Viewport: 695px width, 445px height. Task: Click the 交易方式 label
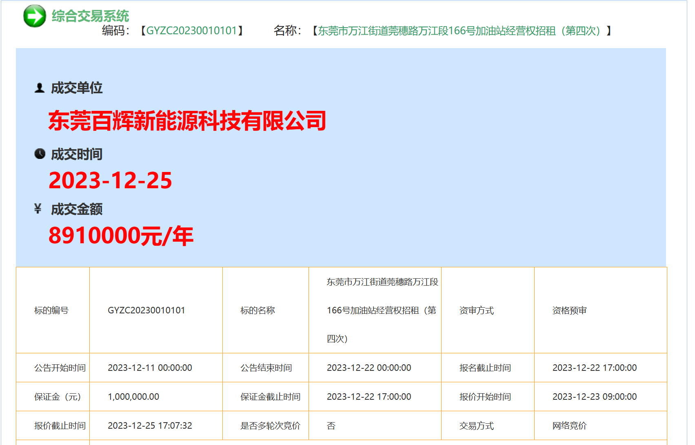(477, 426)
